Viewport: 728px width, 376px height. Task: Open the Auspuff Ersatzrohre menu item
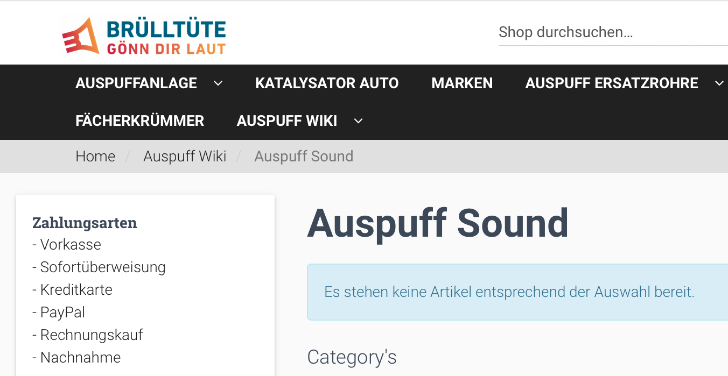click(x=612, y=83)
